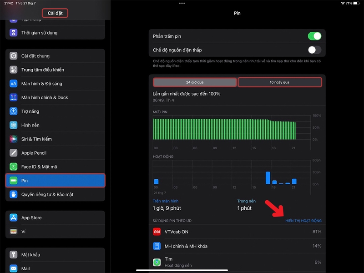
Task: Tap the Trên màn hình label
Action: 166,201
